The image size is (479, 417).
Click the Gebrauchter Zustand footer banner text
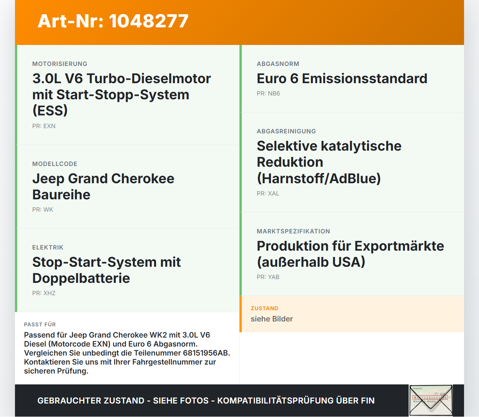(206, 401)
